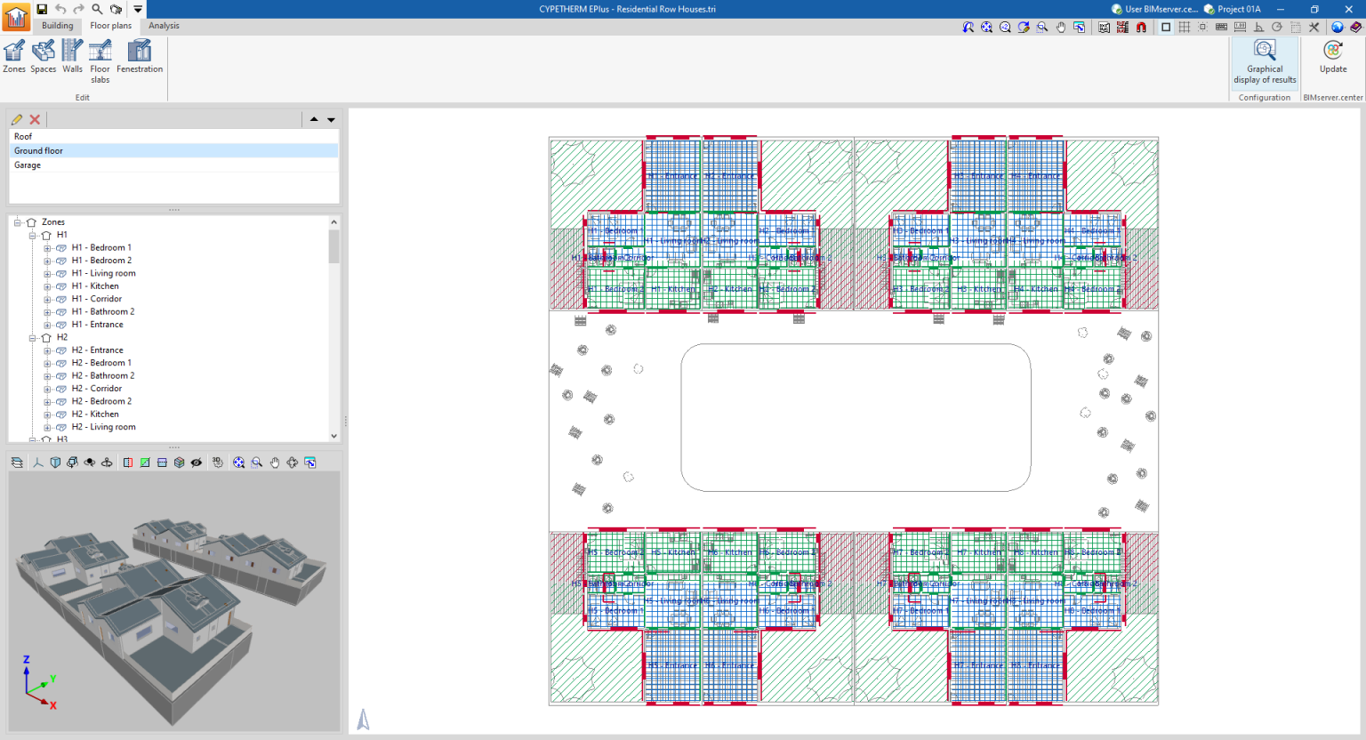Click the zoom extents icon in 3D toolbar

tap(238, 462)
